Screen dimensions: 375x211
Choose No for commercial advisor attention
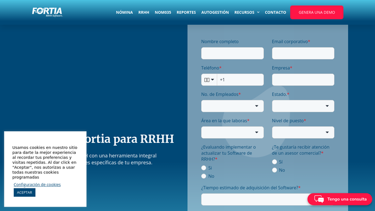coord(275,170)
